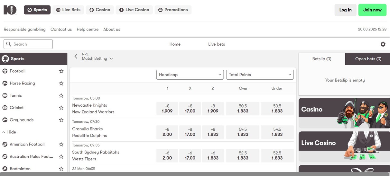Open the Handicap market dropdown
This screenshot has height=176, width=390.
(x=190, y=75)
